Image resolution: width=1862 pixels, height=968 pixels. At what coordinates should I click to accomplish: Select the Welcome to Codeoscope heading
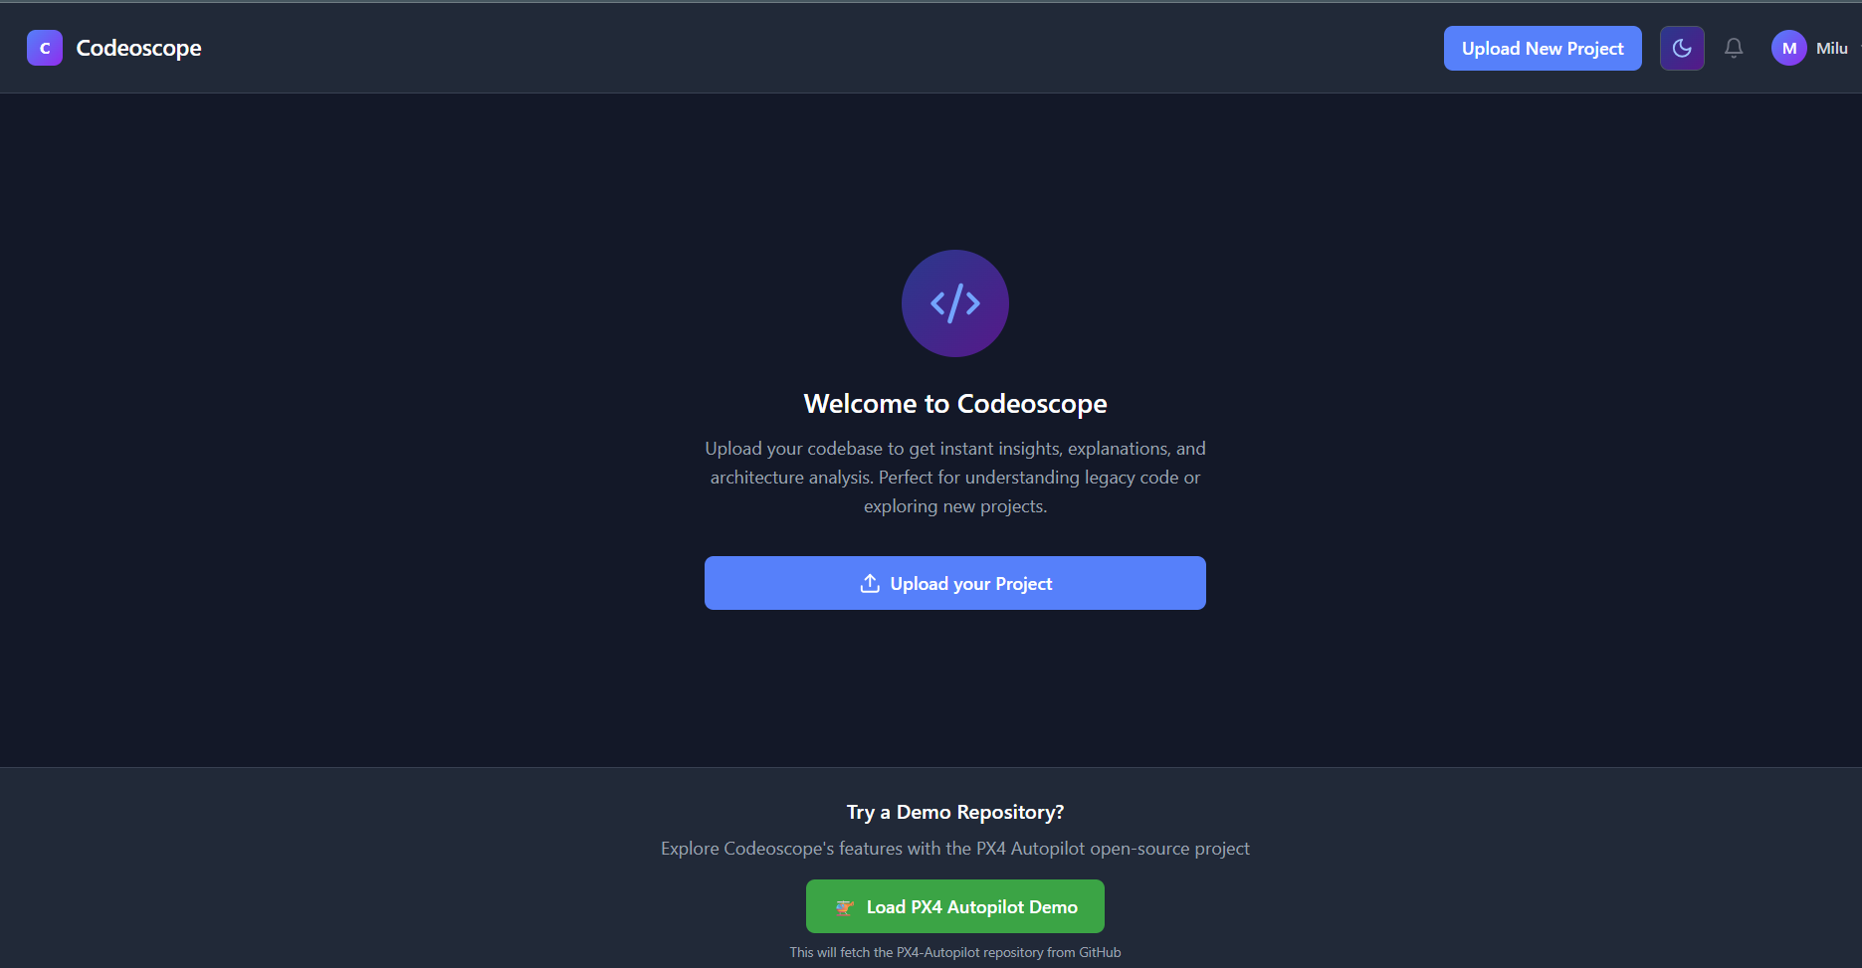point(955,403)
